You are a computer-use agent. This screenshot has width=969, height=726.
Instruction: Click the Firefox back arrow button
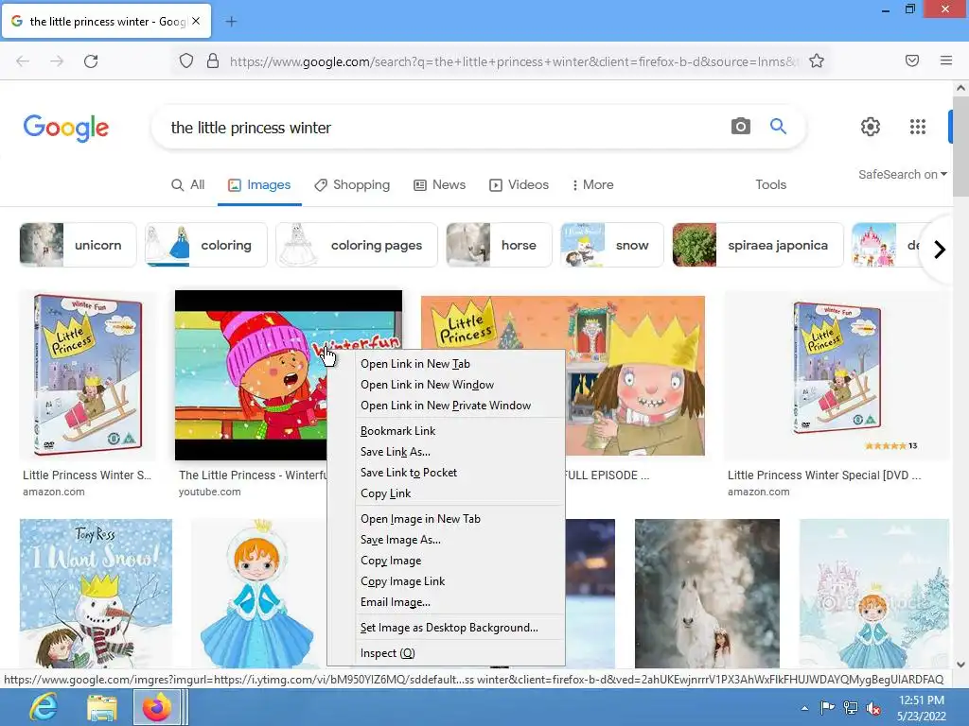point(23,61)
